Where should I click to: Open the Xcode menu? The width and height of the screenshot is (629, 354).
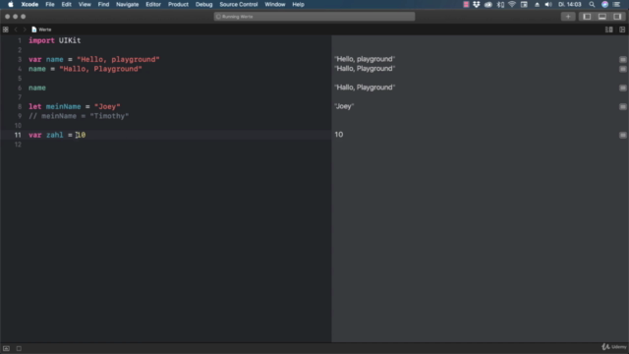coord(29,4)
